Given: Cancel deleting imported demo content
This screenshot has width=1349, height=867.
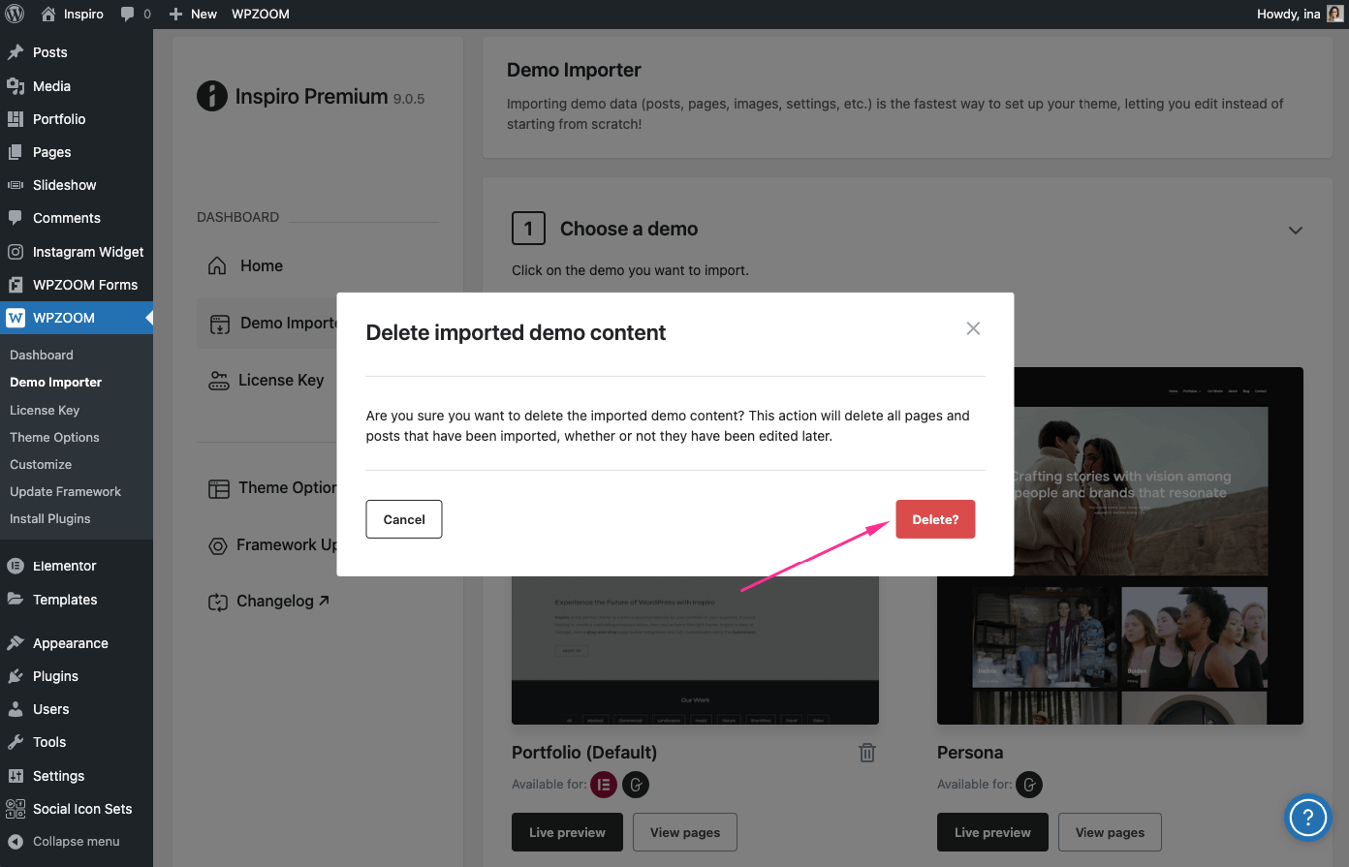Looking at the screenshot, I should 404,519.
